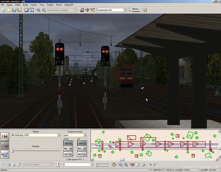Select the Statycz. radio option
The image size is (221, 172).
(x=130, y=9)
